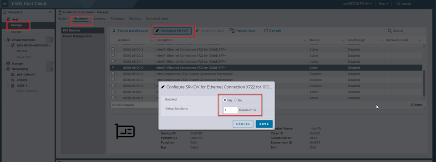
Task: Open the Passthrough column dropdown arrow
Action: point(381,40)
